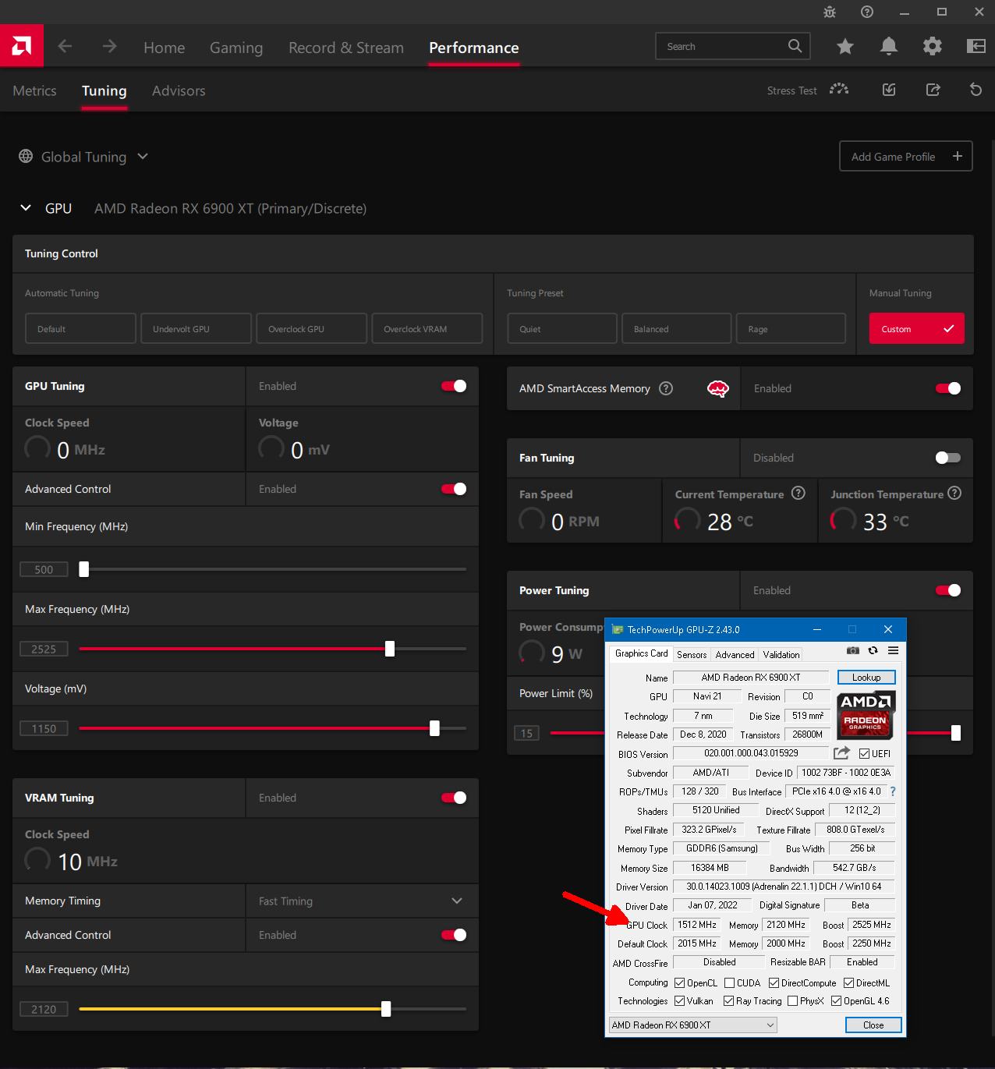Click the globe icon by Global Tuning
Image resolution: width=995 pixels, height=1069 pixels.
[x=26, y=156]
